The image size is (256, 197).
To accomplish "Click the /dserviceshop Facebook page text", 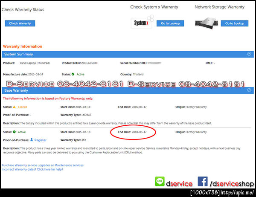I will coord(232,184).
